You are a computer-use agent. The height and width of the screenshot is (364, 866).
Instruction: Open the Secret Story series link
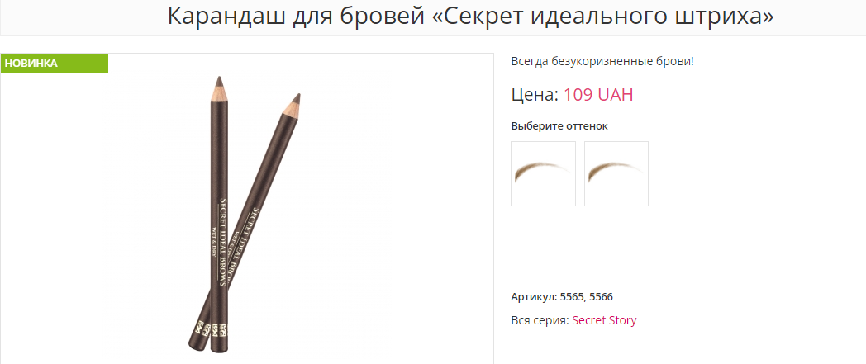604,320
